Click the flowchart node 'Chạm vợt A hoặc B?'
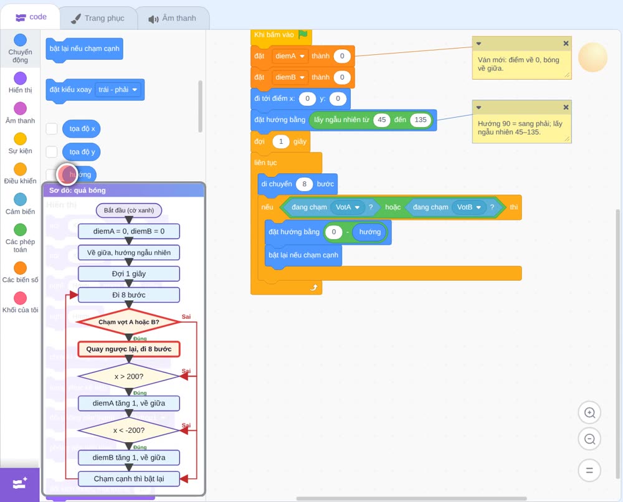623x502 pixels. (129, 322)
